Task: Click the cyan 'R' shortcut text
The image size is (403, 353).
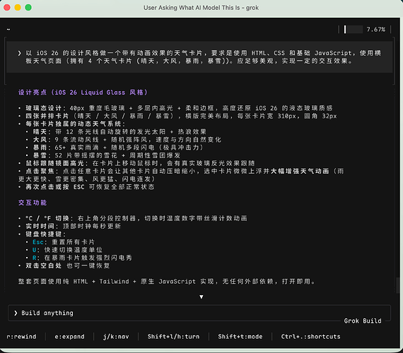Action: click(x=34, y=258)
